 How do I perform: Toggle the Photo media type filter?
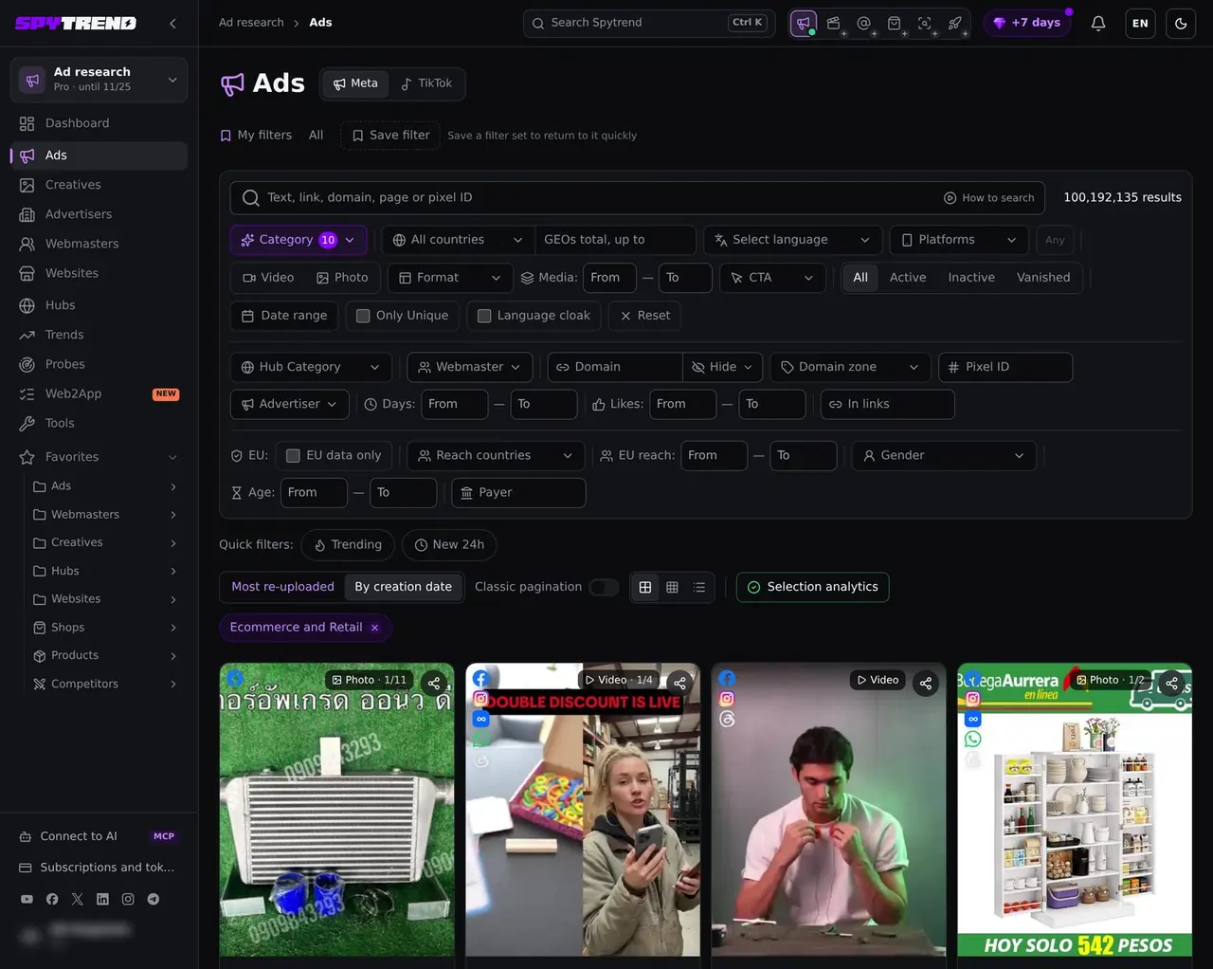pos(342,278)
